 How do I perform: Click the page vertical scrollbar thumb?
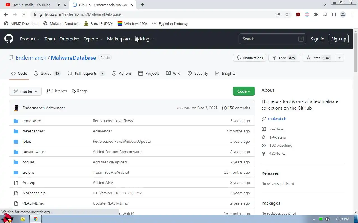[355, 52]
